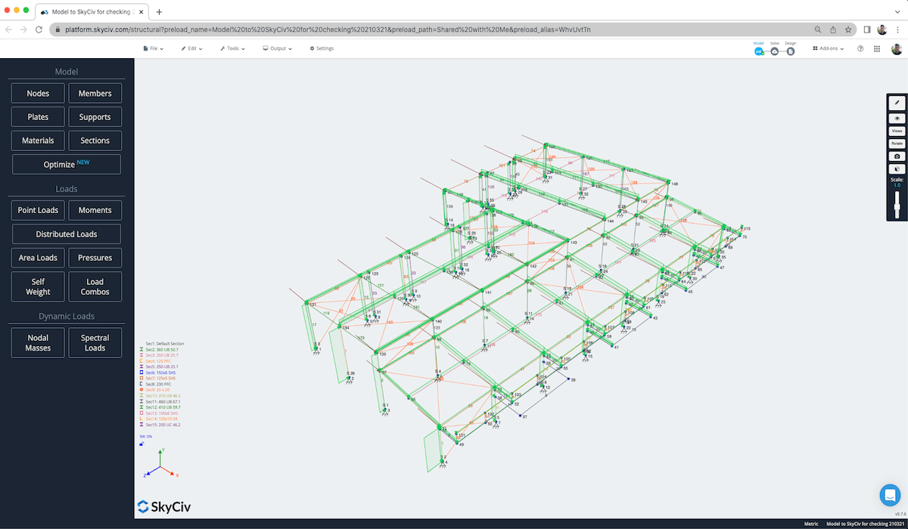Select the pencil edit tool on right toolbar

(x=896, y=102)
